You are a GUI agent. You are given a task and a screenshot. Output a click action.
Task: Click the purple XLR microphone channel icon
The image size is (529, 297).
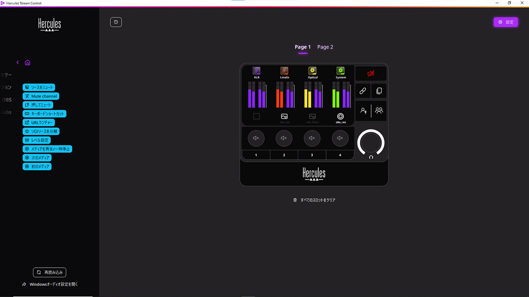coord(257,71)
